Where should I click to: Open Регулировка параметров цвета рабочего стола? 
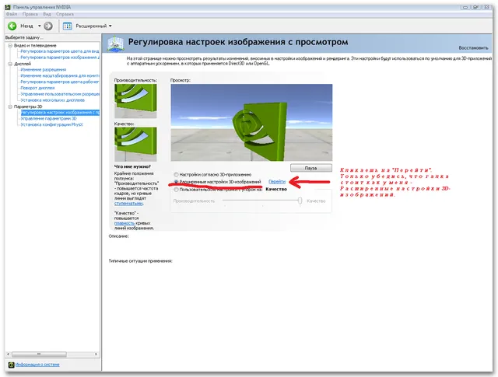click(60, 82)
